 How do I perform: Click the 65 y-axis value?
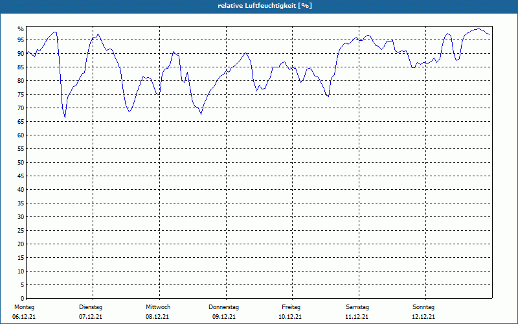21,122
